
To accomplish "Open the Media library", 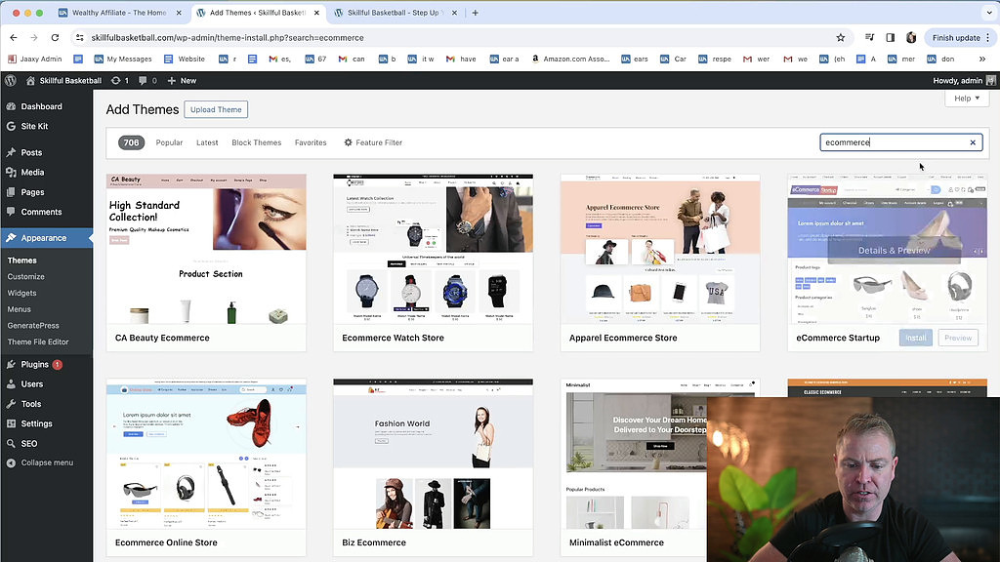I will pos(30,172).
